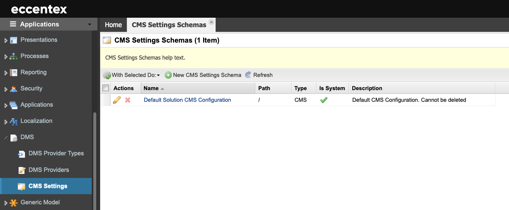Click the Localization icon in sidebar
The height and width of the screenshot is (210, 509).
tap(14, 121)
